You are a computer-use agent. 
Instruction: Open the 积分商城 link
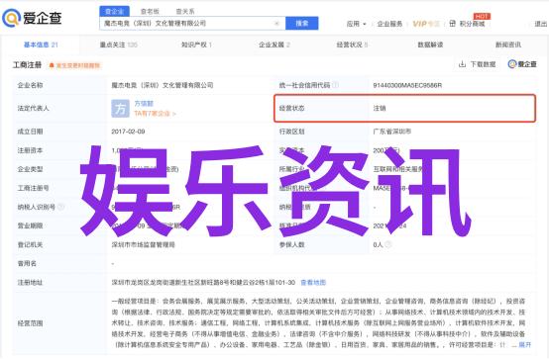point(472,24)
